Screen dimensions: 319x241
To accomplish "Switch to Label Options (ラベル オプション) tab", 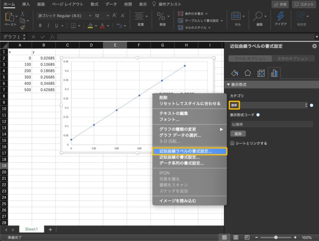I will [x=250, y=59].
